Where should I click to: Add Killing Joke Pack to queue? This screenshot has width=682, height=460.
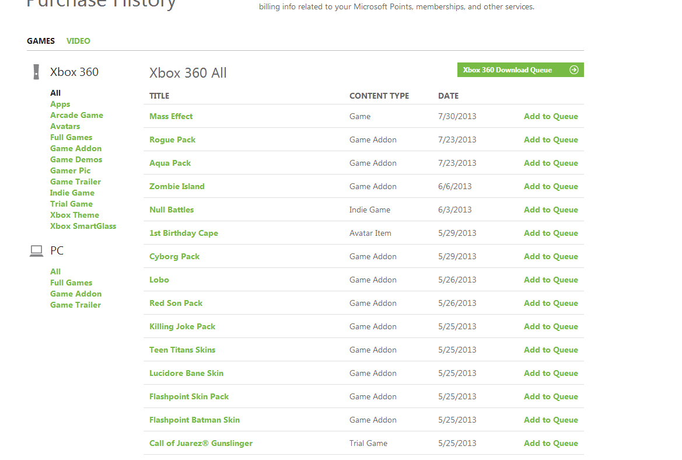click(551, 326)
